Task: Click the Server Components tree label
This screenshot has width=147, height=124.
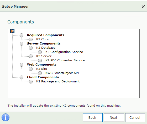Action: [44, 43]
